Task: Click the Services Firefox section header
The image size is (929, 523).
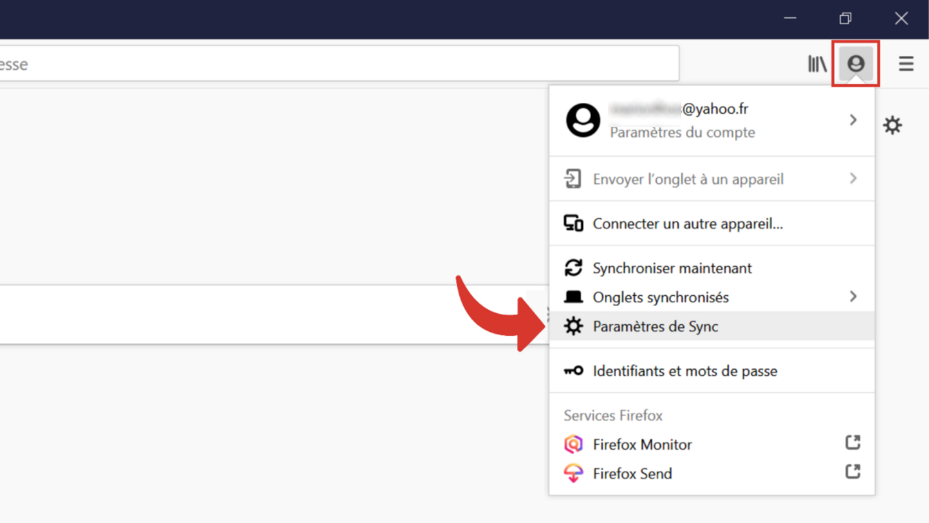Action: click(x=613, y=415)
